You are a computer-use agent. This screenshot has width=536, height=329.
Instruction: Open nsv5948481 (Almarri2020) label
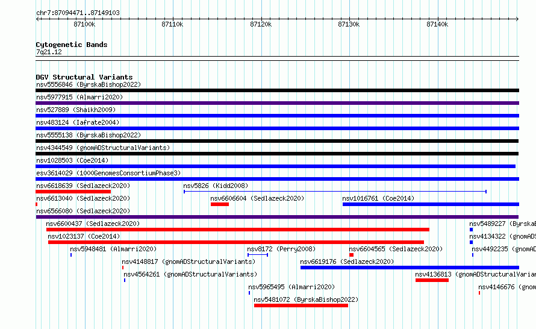tap(113, 249)
